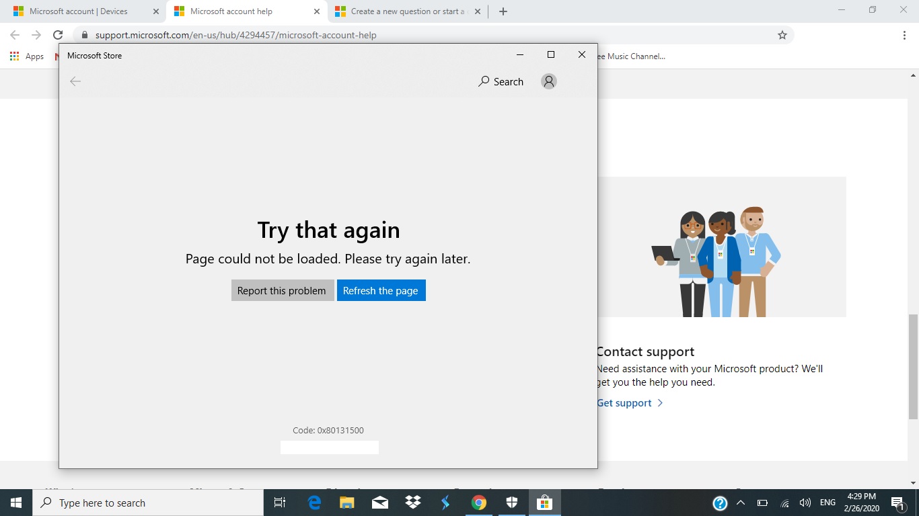Click the Contact support heading
The image size is (919, 516).
pyautogui.click(x=645, y=351)
